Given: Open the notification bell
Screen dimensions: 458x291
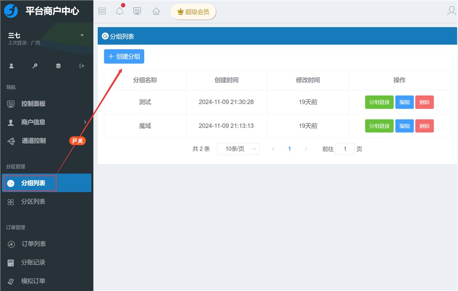Looking at the screenshot, I should (x=120, y=11).
